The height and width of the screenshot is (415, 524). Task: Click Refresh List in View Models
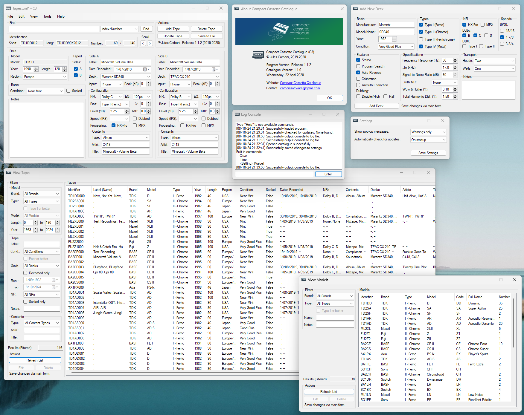coord(328,392)
